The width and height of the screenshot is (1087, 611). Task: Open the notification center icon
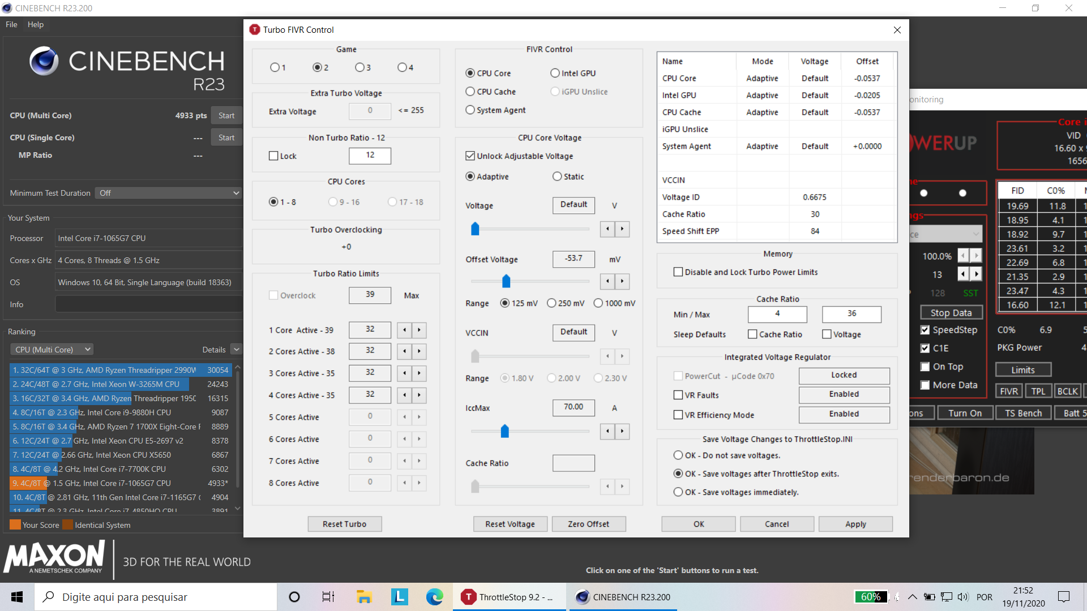click(1064, 597)
